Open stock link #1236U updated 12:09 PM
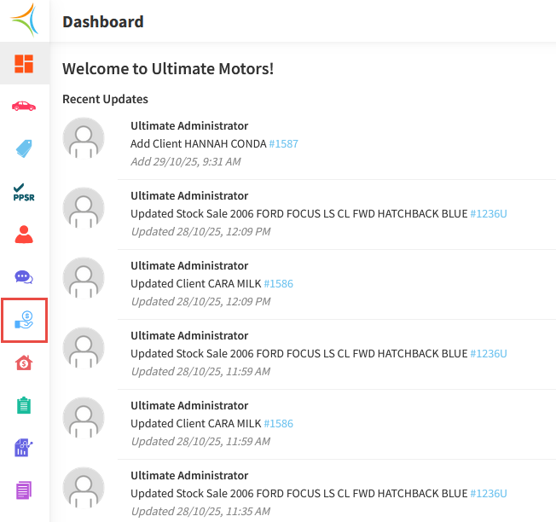Screen dimensions: 556x522 [489, 214]
